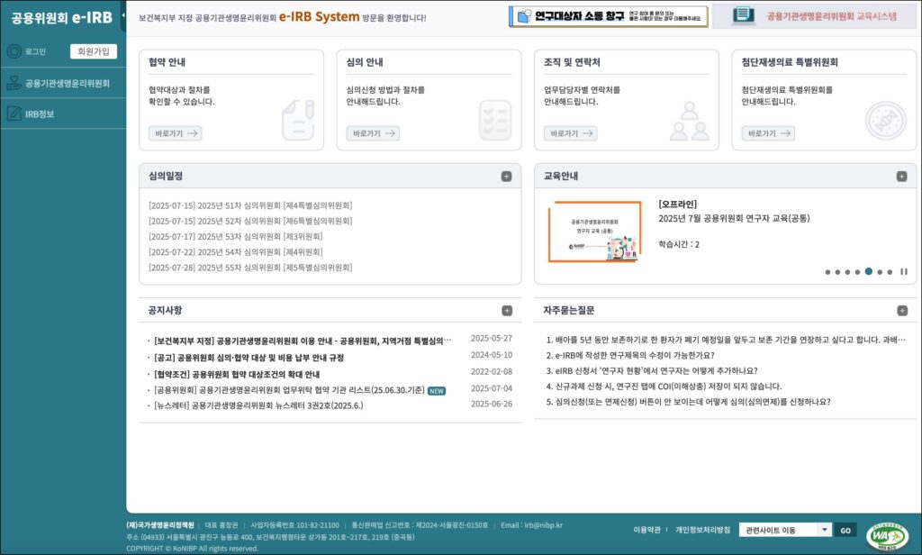Open 2025년 53차 심의위원회 제3위원회 entry
Screen dimensions: 922x555
tap(236, 236)
